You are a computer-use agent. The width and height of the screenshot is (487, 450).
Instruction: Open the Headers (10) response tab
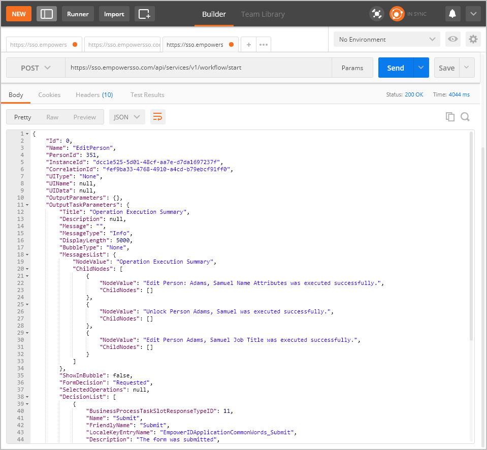pos(94,95)
